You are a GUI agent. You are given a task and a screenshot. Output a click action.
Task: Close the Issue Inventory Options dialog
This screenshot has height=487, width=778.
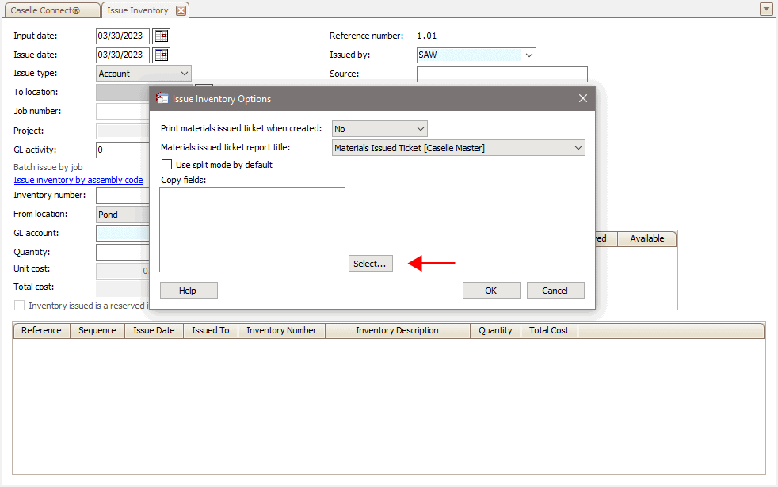[583, 98]
